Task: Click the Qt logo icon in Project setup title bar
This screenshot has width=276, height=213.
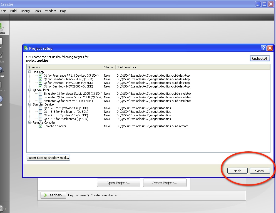Action: (26, 48)
